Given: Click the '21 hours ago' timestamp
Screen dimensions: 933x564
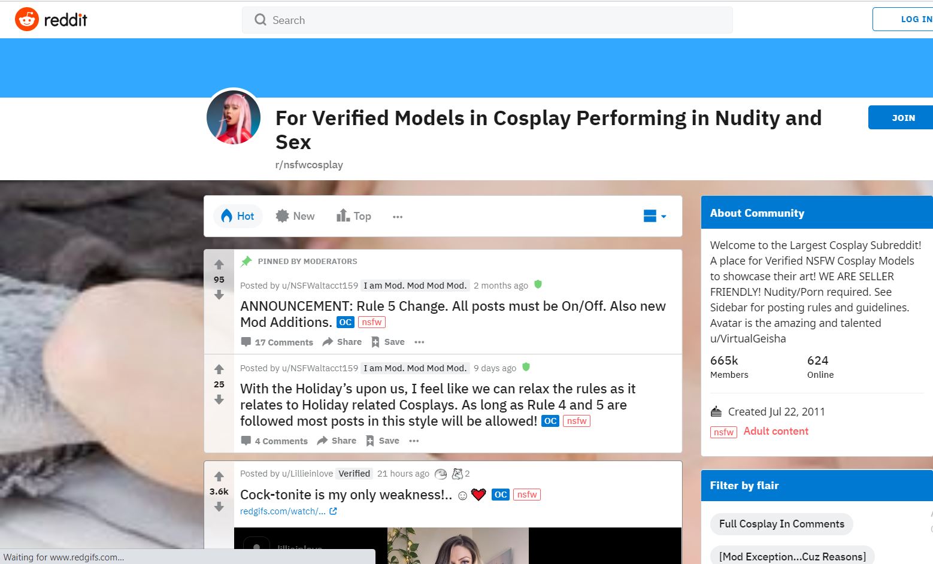Looking at the screenshot, I should tap(403, 474).
